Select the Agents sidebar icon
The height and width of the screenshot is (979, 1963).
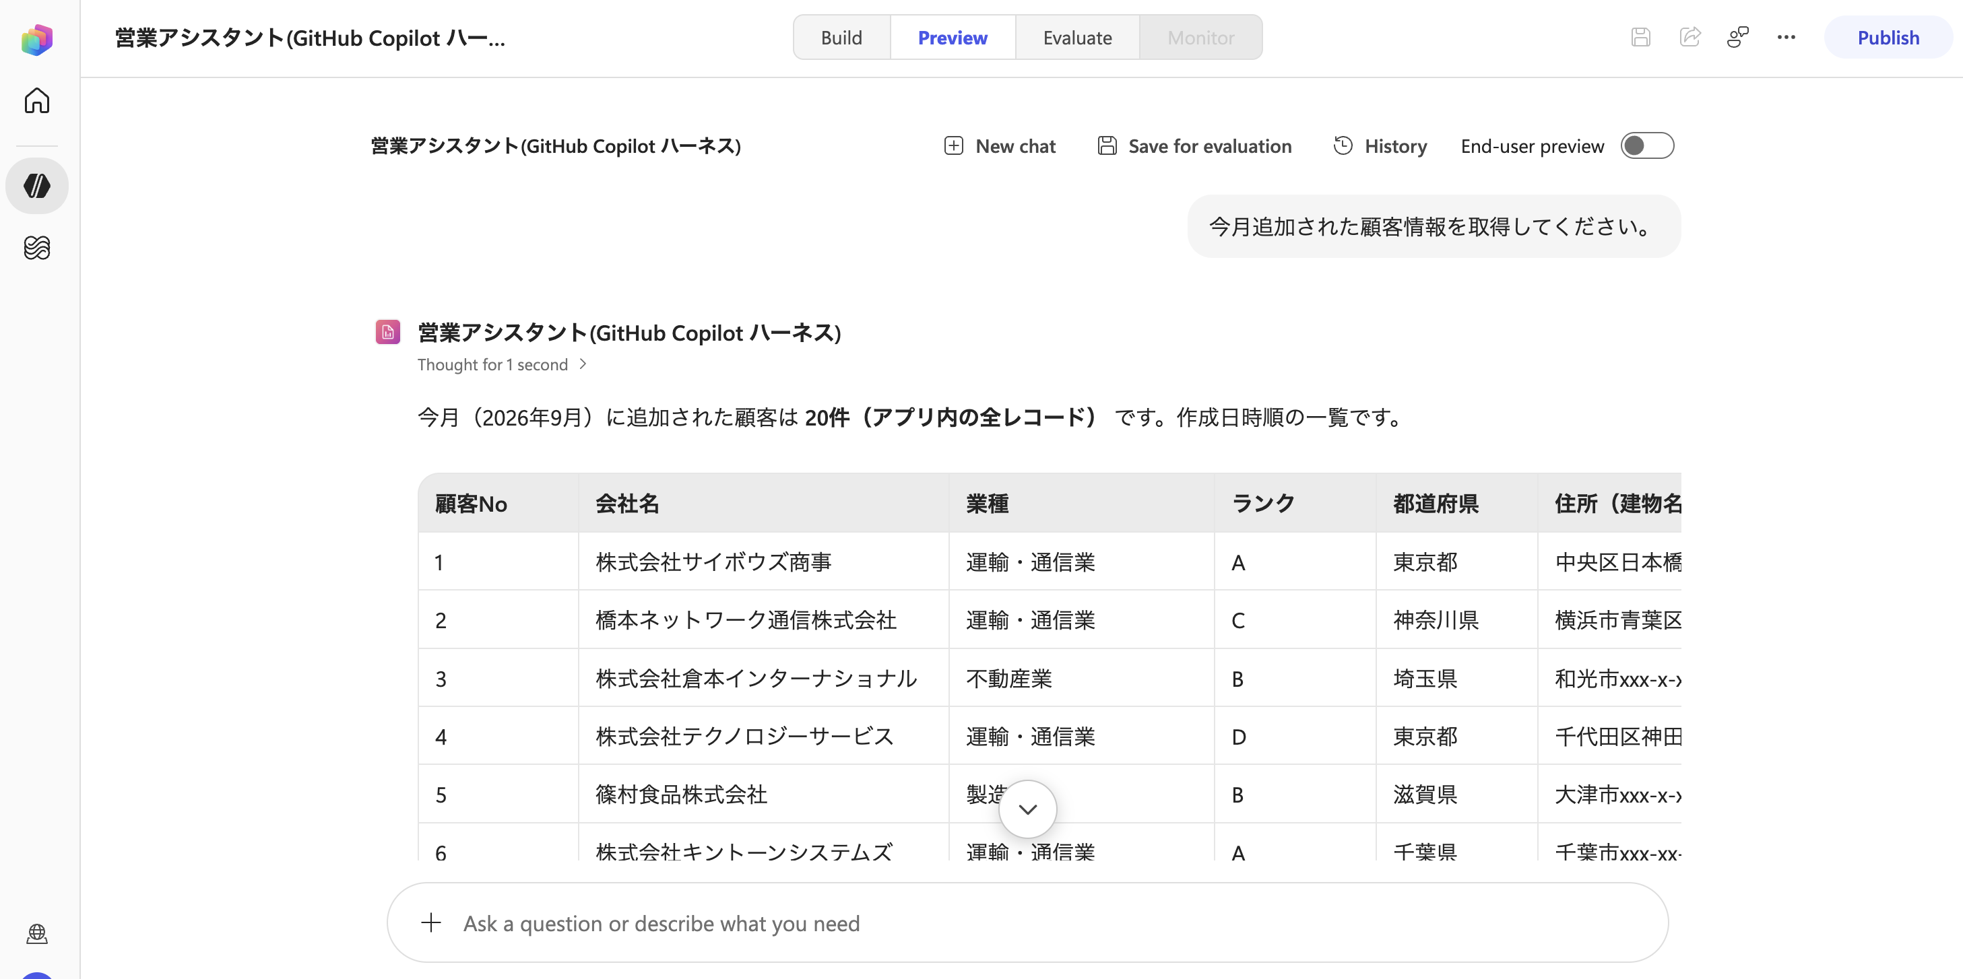[36, 185]
